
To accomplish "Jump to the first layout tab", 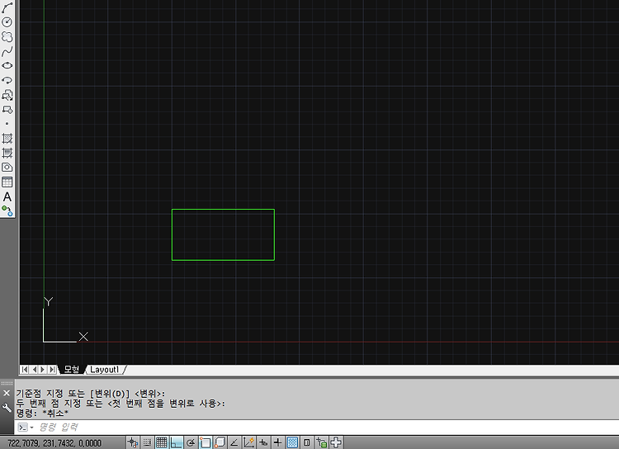I will point(25,370).
